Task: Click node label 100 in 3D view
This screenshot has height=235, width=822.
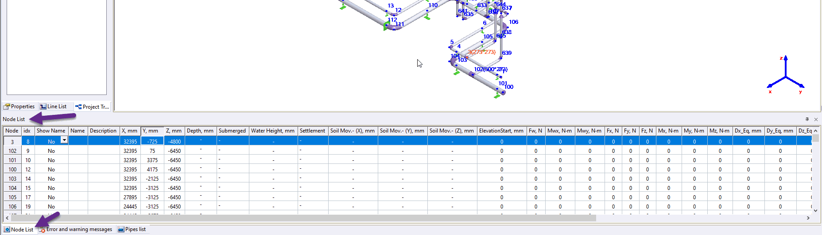Action: (x=509, y=87)
